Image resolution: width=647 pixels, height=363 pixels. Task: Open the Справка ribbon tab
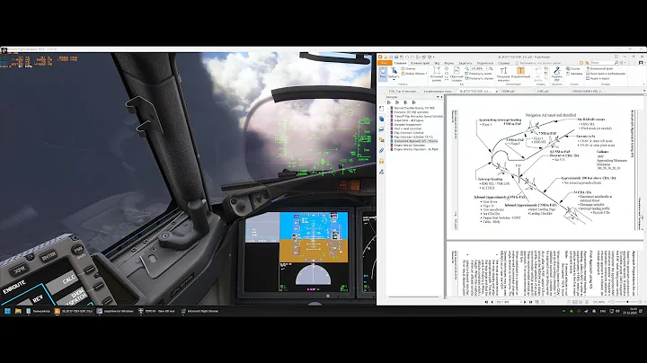coord(504,63)
